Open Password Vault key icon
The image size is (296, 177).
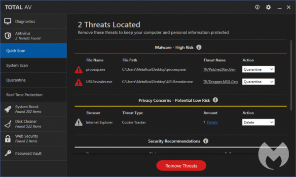tap(7, 153)
